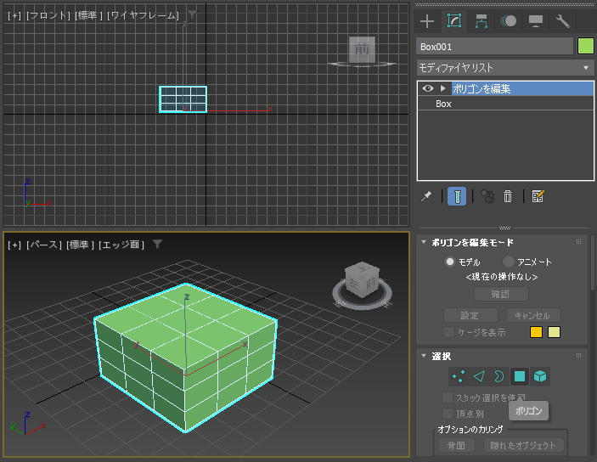Switch to the Modify panel tab
Screen dimensions: 597x462
pos(454,21)
